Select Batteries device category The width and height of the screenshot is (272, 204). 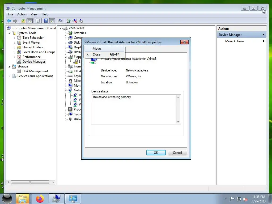tap(80, 33)
